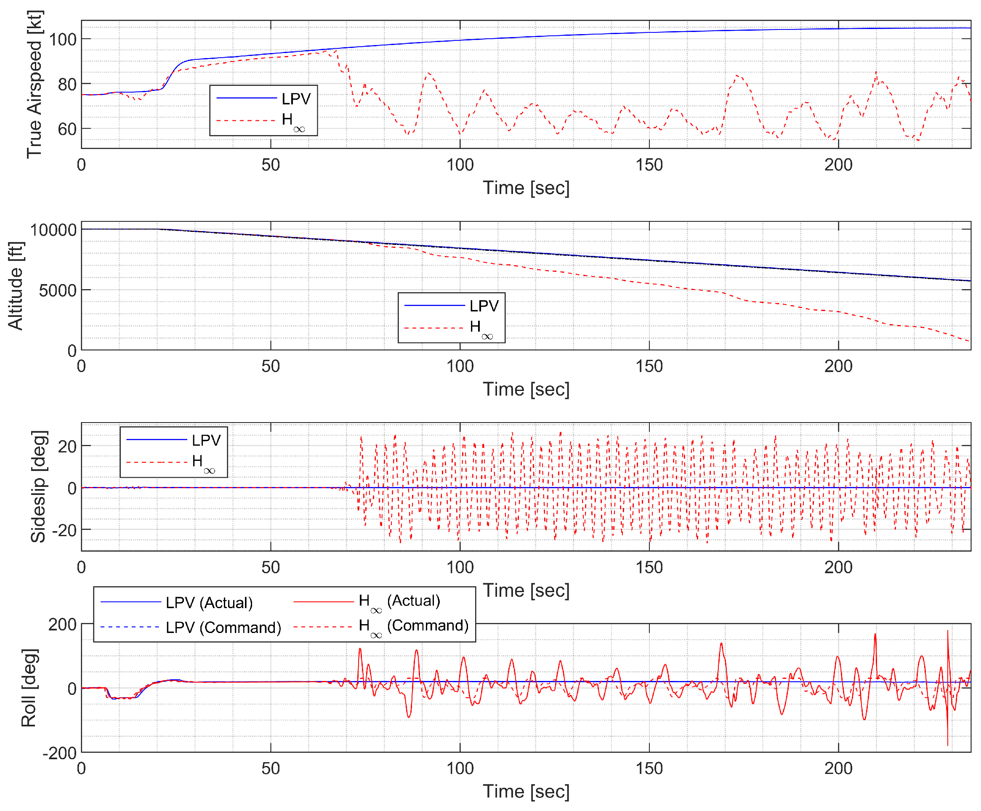Click the LPV legend entry in airspeed plot
The image size is (981, 811).
click(296, 98)
